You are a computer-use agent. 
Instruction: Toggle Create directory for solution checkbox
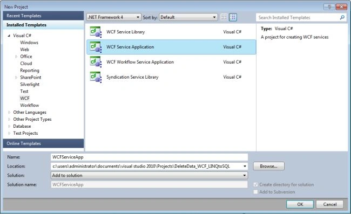pos(255,184)
